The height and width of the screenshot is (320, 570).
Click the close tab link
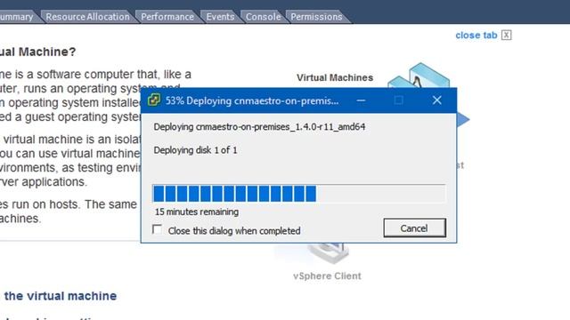[476, 36]
